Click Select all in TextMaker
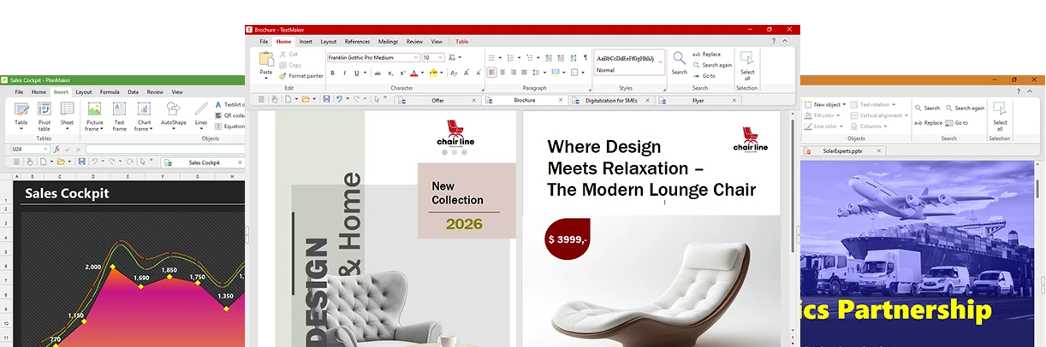 747,65
